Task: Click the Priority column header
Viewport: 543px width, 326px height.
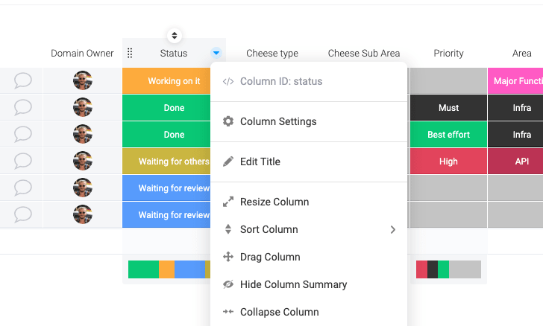Action: coord(448,54)
